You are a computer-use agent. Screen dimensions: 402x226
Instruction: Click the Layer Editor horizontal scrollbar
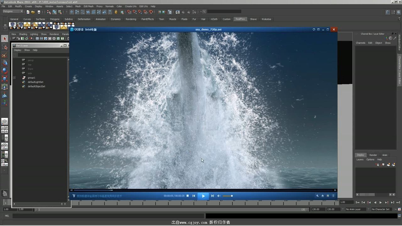[375, 195]
